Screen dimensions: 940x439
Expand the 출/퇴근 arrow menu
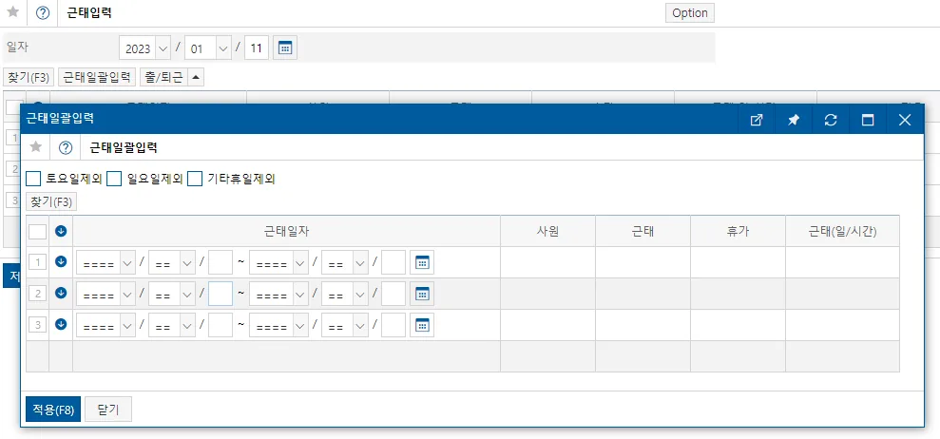coord(197,77)
